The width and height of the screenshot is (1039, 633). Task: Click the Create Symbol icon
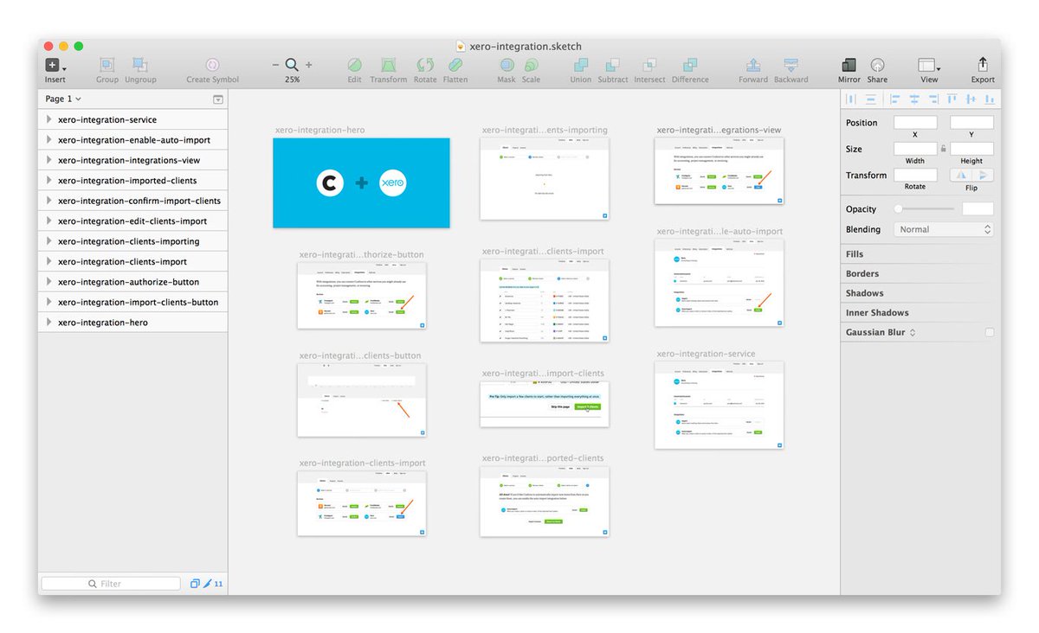click(x=212, y=65)
